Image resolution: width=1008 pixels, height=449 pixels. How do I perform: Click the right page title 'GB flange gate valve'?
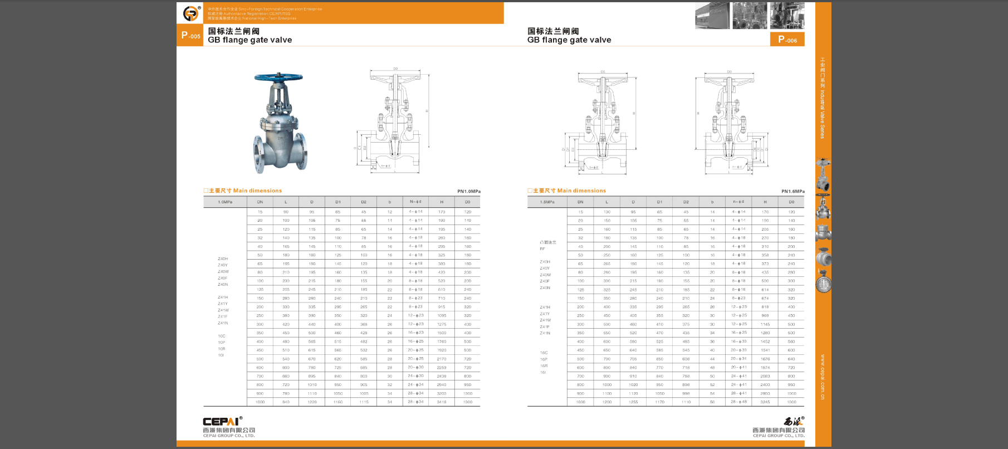[x=569, y=40]
